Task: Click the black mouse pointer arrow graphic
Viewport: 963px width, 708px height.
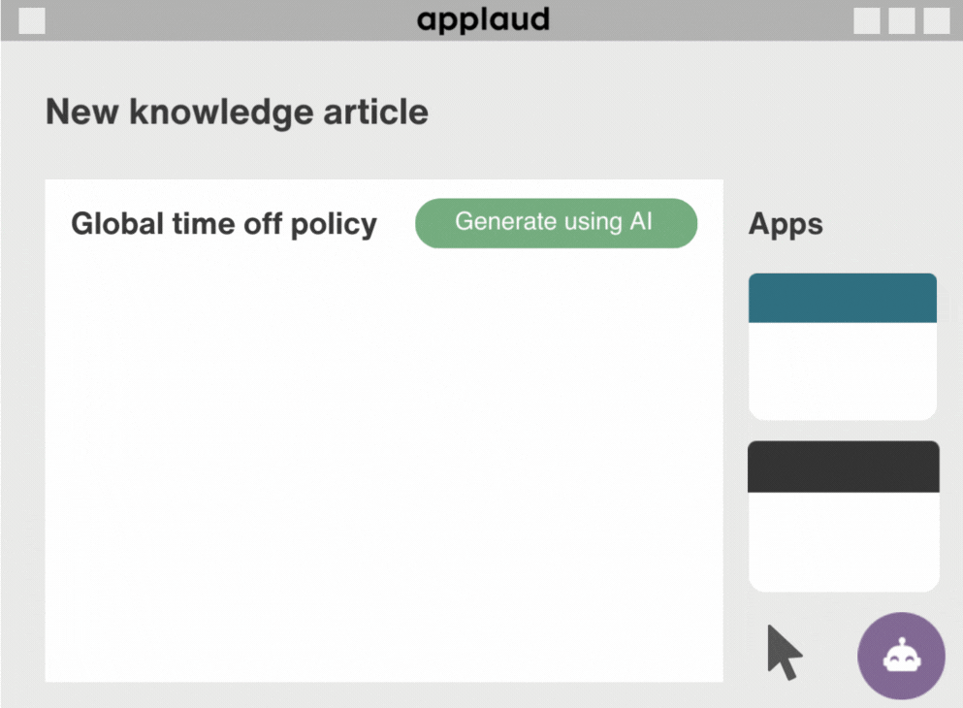Action: 785,653
